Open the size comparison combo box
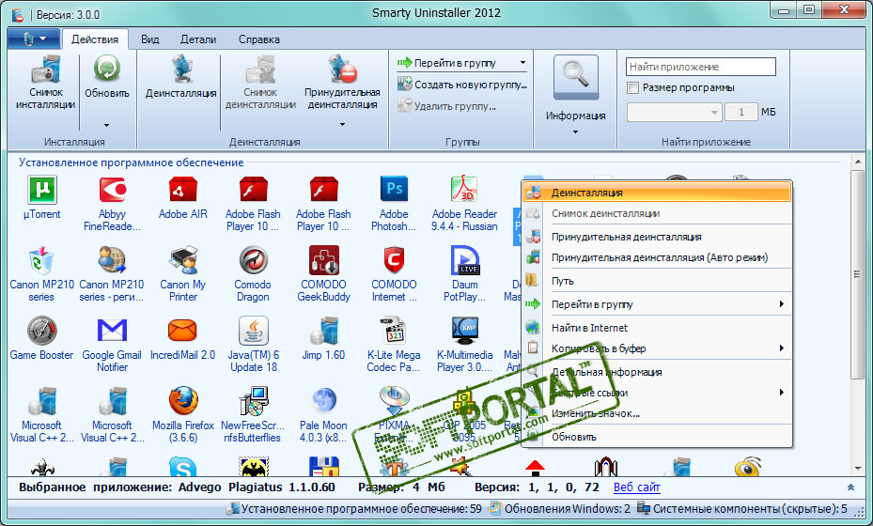The image size is (873, 526). tap(674, 112)
